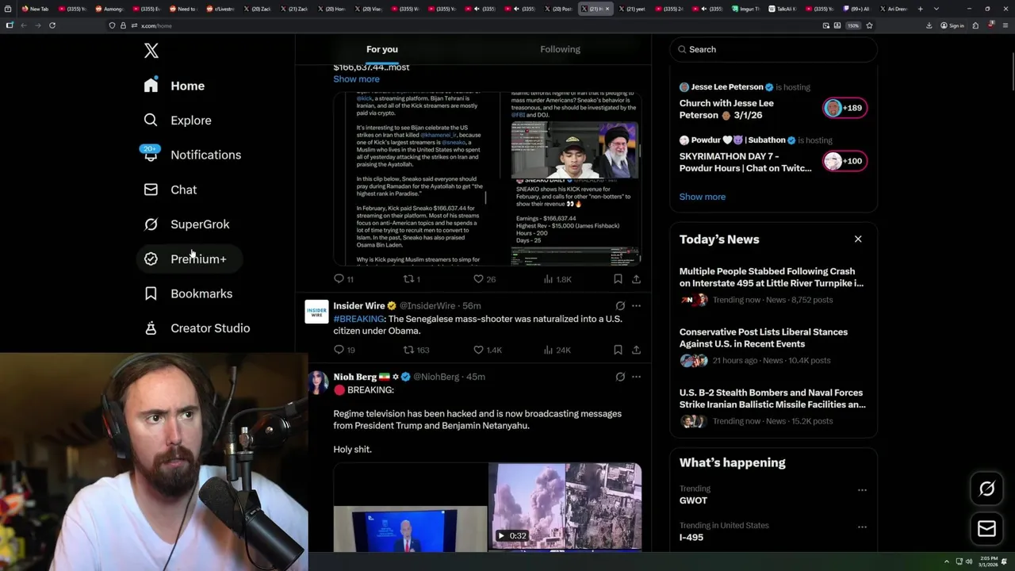Close the Today's News panel
Viewport: 1015px width, 571px height.
858,239
